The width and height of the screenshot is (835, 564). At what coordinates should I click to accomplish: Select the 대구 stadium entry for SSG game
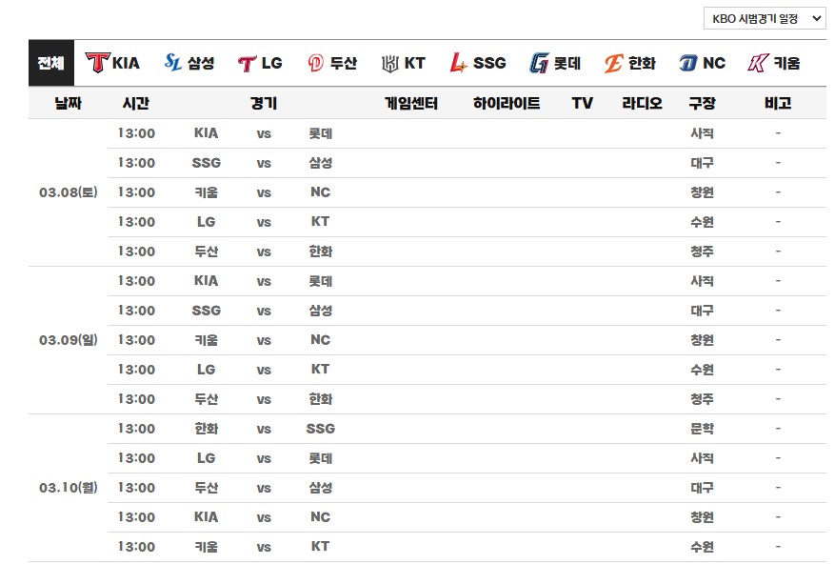[703, 163]
